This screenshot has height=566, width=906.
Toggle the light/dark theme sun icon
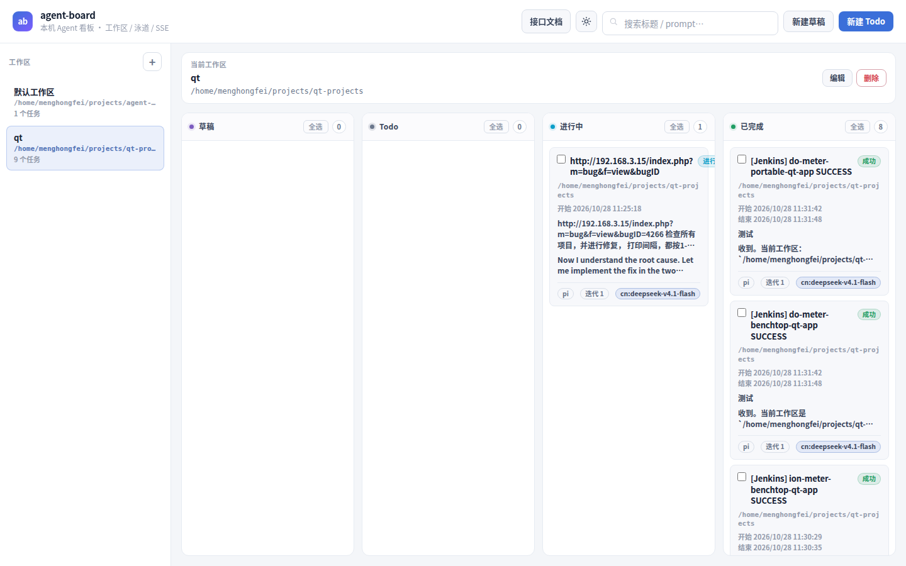coord(586,21)
